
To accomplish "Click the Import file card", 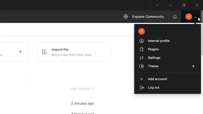I will [x=74, y=52].
